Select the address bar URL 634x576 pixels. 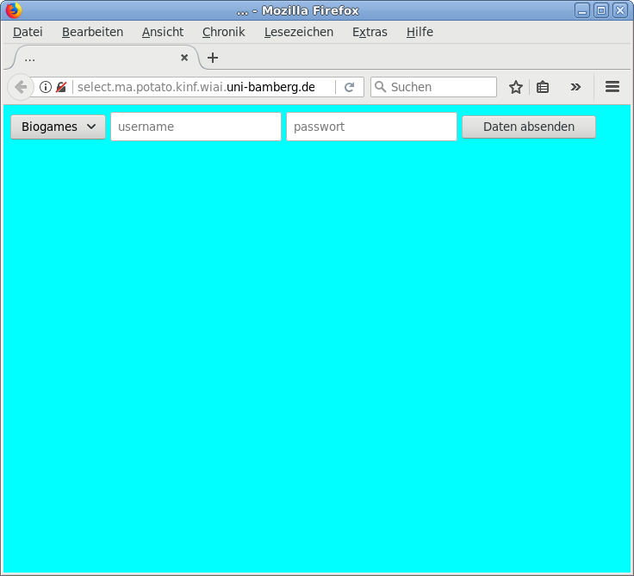pyautogui.click(x=196, y=87)
